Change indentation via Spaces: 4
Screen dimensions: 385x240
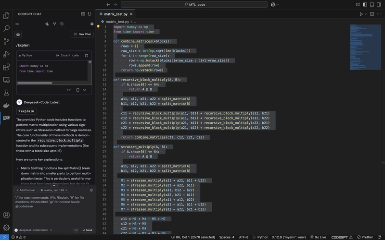click(x=227, y=237)
